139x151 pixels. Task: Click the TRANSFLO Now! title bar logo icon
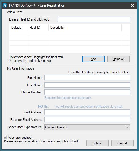point(5,5)
